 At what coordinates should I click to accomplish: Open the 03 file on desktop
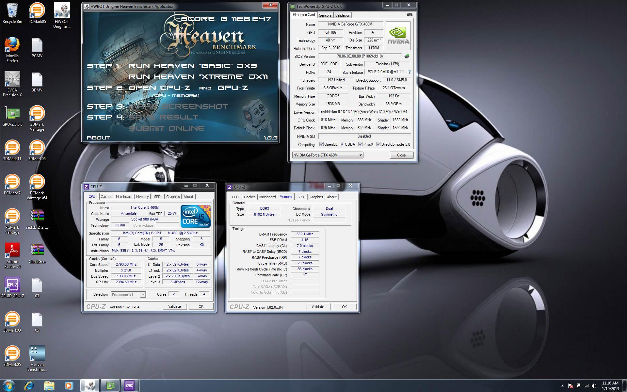click(37, 287)
